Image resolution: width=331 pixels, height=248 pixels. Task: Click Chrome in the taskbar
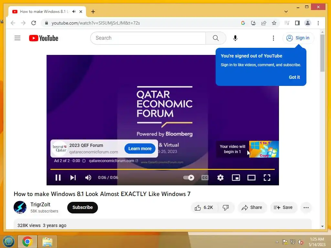tap(27, 242)
